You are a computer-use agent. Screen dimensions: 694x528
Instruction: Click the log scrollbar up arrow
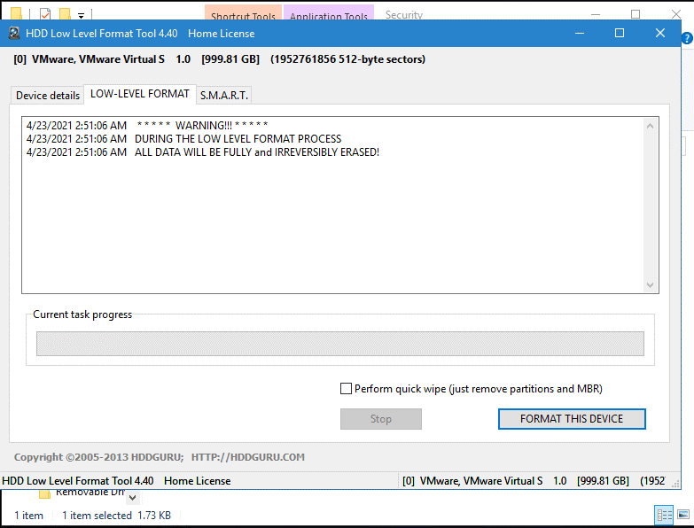pos(650,126)
